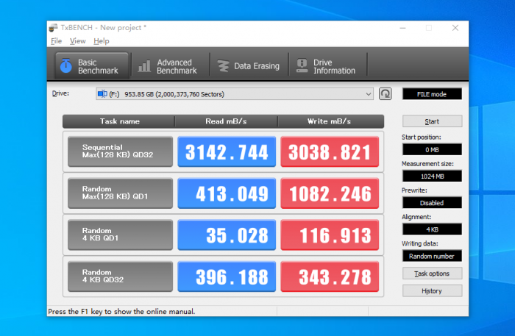Viewport: 515px width, 336px height.
Task: Click the Random 4 KB QD32 task button
Action: 120,276
